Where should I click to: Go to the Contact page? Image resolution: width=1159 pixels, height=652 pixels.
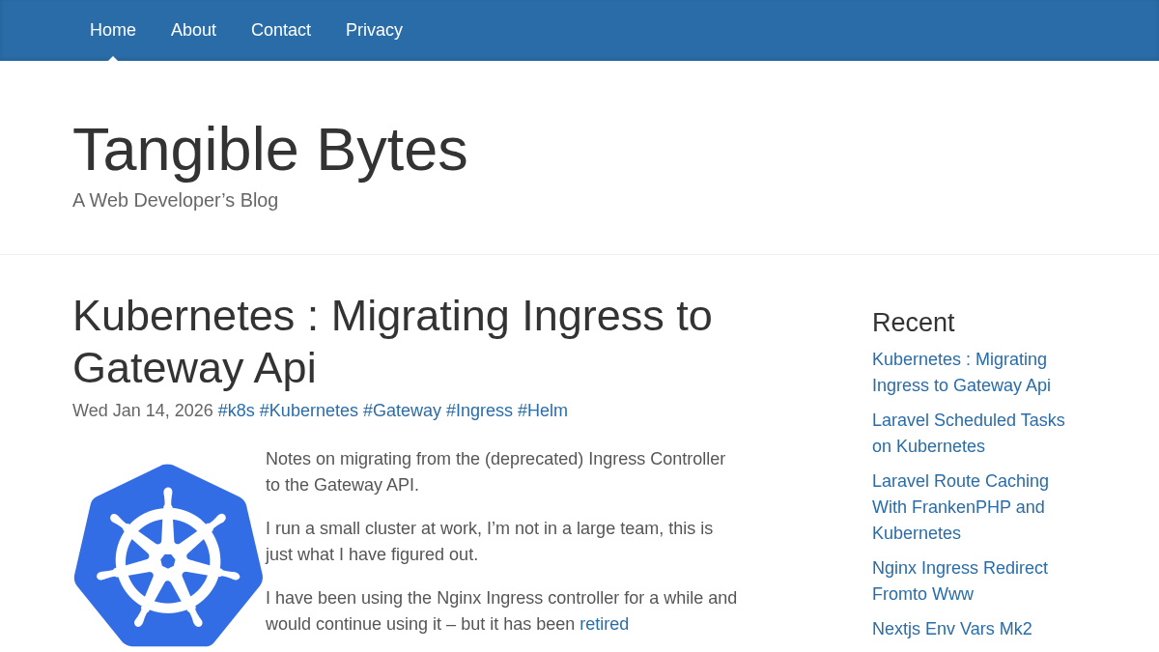[x=281, y=30]
